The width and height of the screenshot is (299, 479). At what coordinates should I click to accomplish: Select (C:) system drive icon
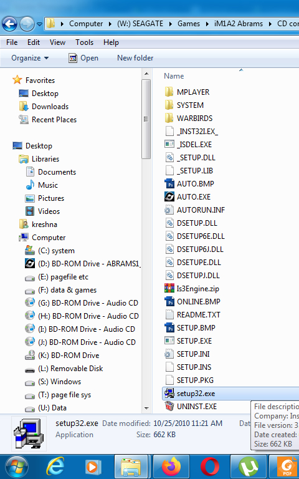click(x=30, y=251)
